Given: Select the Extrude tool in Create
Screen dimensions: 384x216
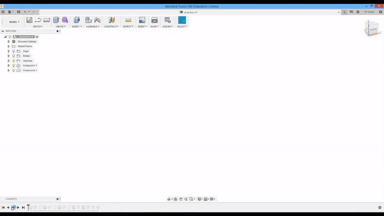Looking at the screenshot, I should tap(56, 20).
